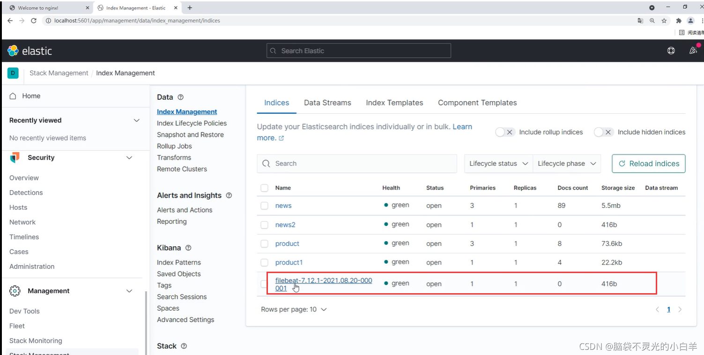The width and height of the screenshot is (704, 355).
Task: Open the Lifecycle phase dropdown
Action: 567,163
